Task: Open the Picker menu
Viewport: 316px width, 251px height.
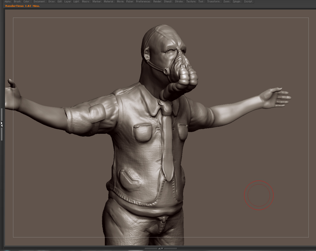Action: point(130,2)
